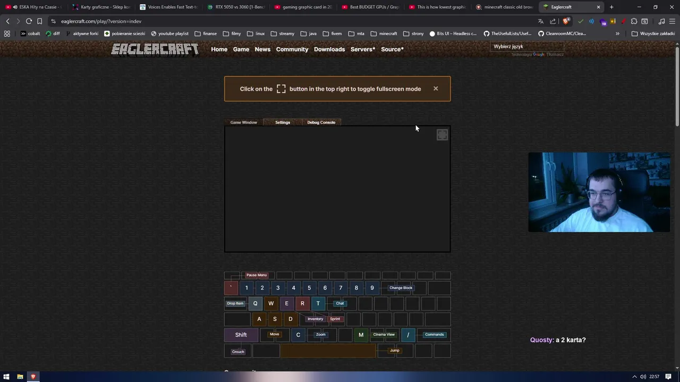The height and width of the screenshot is (382, 680).
Task: Open the notification center icon in taskbar
Action: [668, 377]
